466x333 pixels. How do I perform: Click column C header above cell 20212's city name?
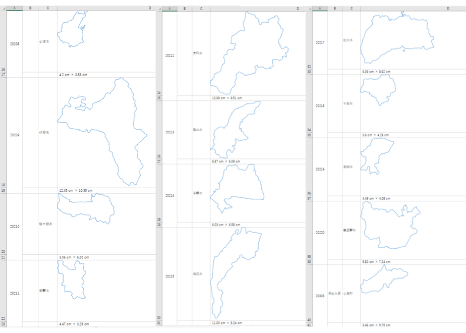(201, 8)
